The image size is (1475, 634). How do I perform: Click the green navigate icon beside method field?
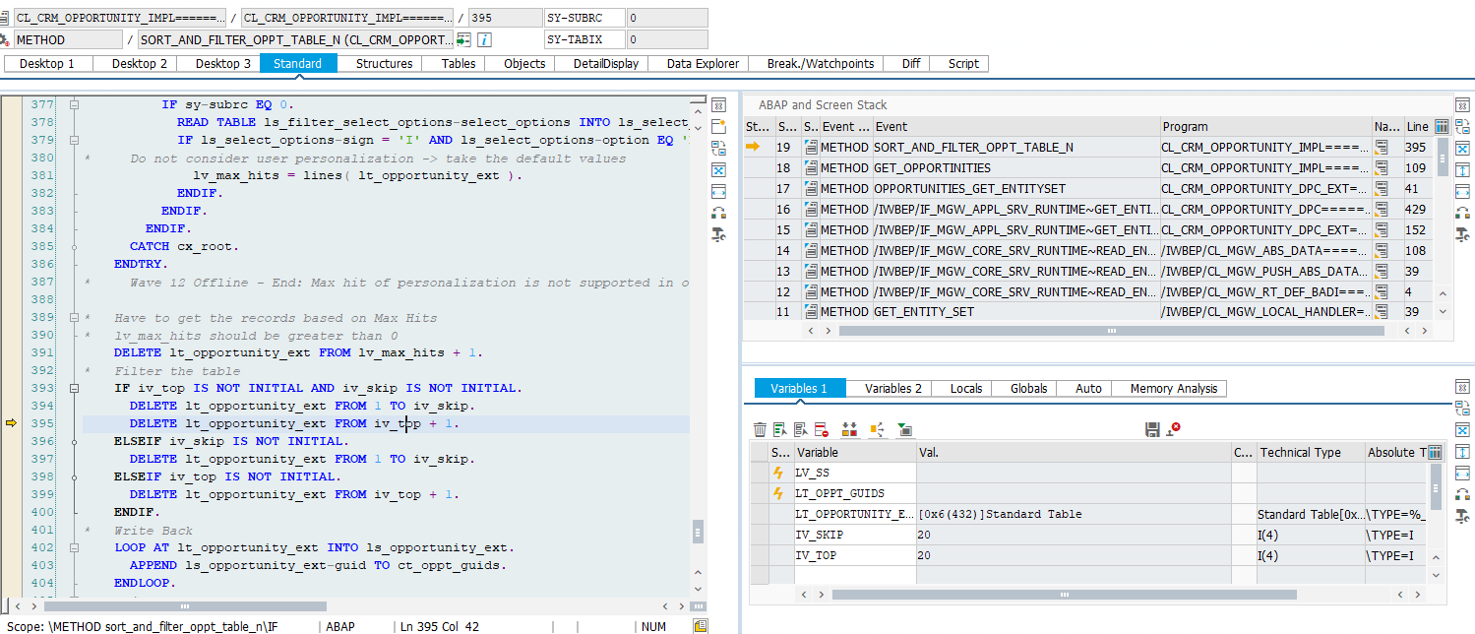click(x=463, y=40)
